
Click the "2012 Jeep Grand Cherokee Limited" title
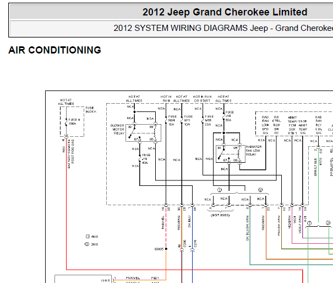pos(225,12)
